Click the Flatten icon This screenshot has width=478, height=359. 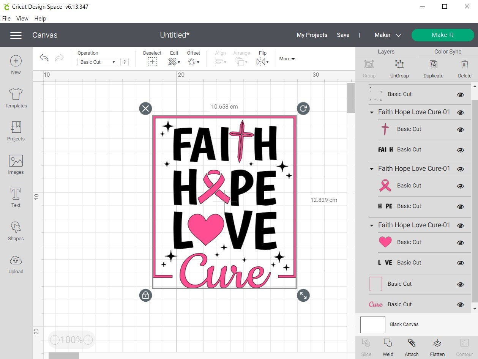click(437, 343)
